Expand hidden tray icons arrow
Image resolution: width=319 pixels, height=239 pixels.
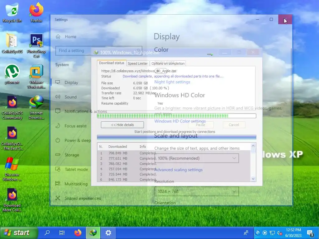(x=257, y=233)
